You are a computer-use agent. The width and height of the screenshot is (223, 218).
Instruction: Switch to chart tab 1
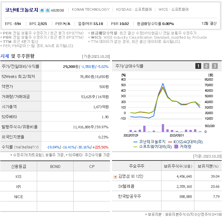[198, 66]
